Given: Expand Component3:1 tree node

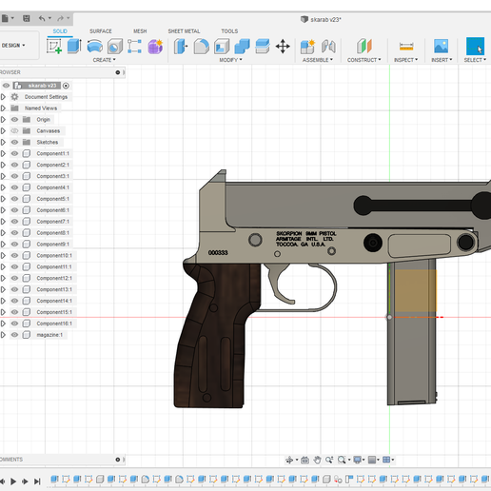Looking at the screenshot, I should click(x=3, y=176).
